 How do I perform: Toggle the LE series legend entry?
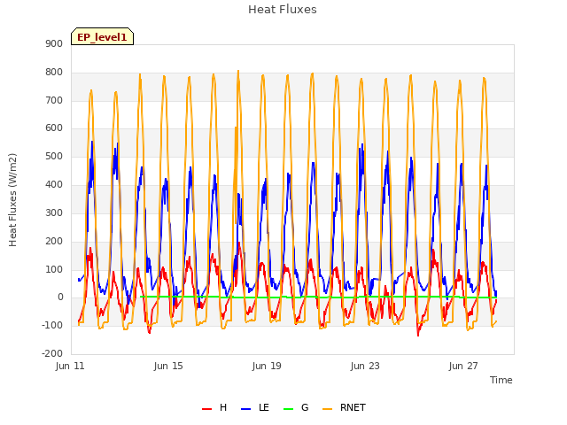[x=255, y=407]
